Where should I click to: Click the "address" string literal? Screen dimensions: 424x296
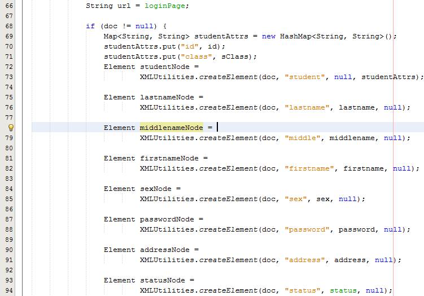pos(305,260)
